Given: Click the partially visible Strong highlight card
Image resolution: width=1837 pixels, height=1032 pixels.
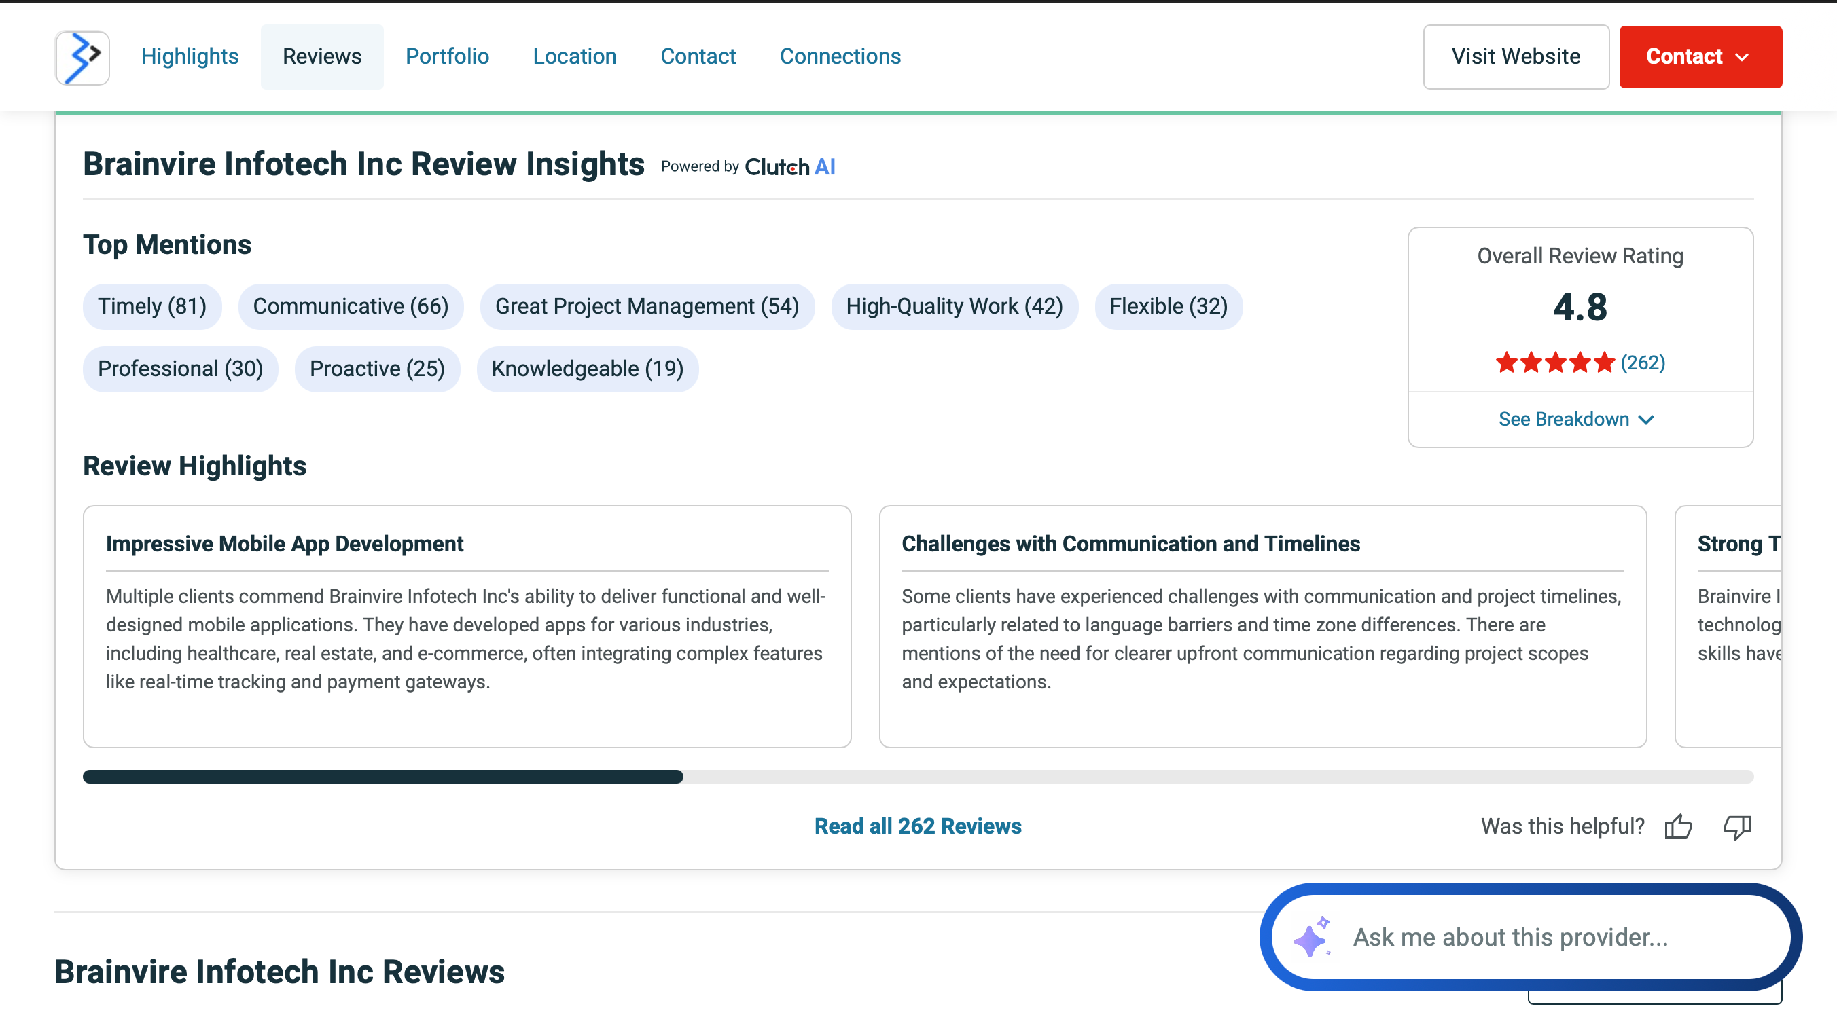Looking at the screenshot, I should coord(1728,627).
